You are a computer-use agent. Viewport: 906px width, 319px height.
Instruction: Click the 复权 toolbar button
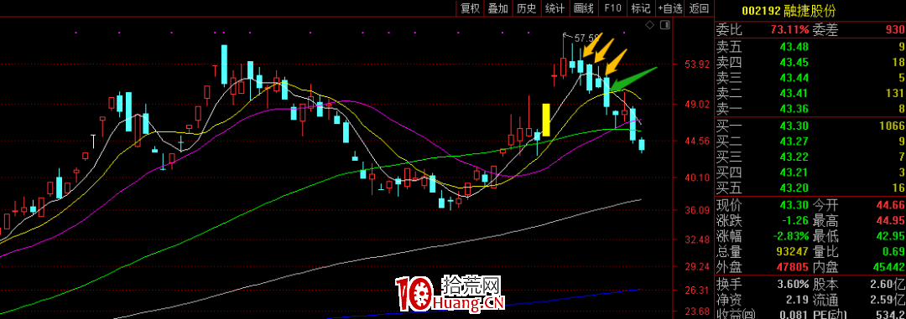(x=470, y=8)
